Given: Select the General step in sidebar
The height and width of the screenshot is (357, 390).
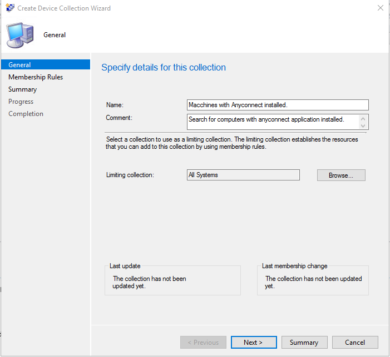Looking at the screenshot, I should [x=46, y=64].
